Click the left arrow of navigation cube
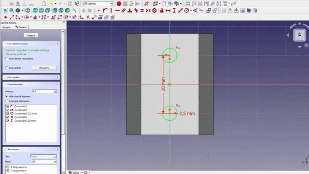The height and width of the screenshot is (174, 309). pyautogui.click(x=288, y=35)
